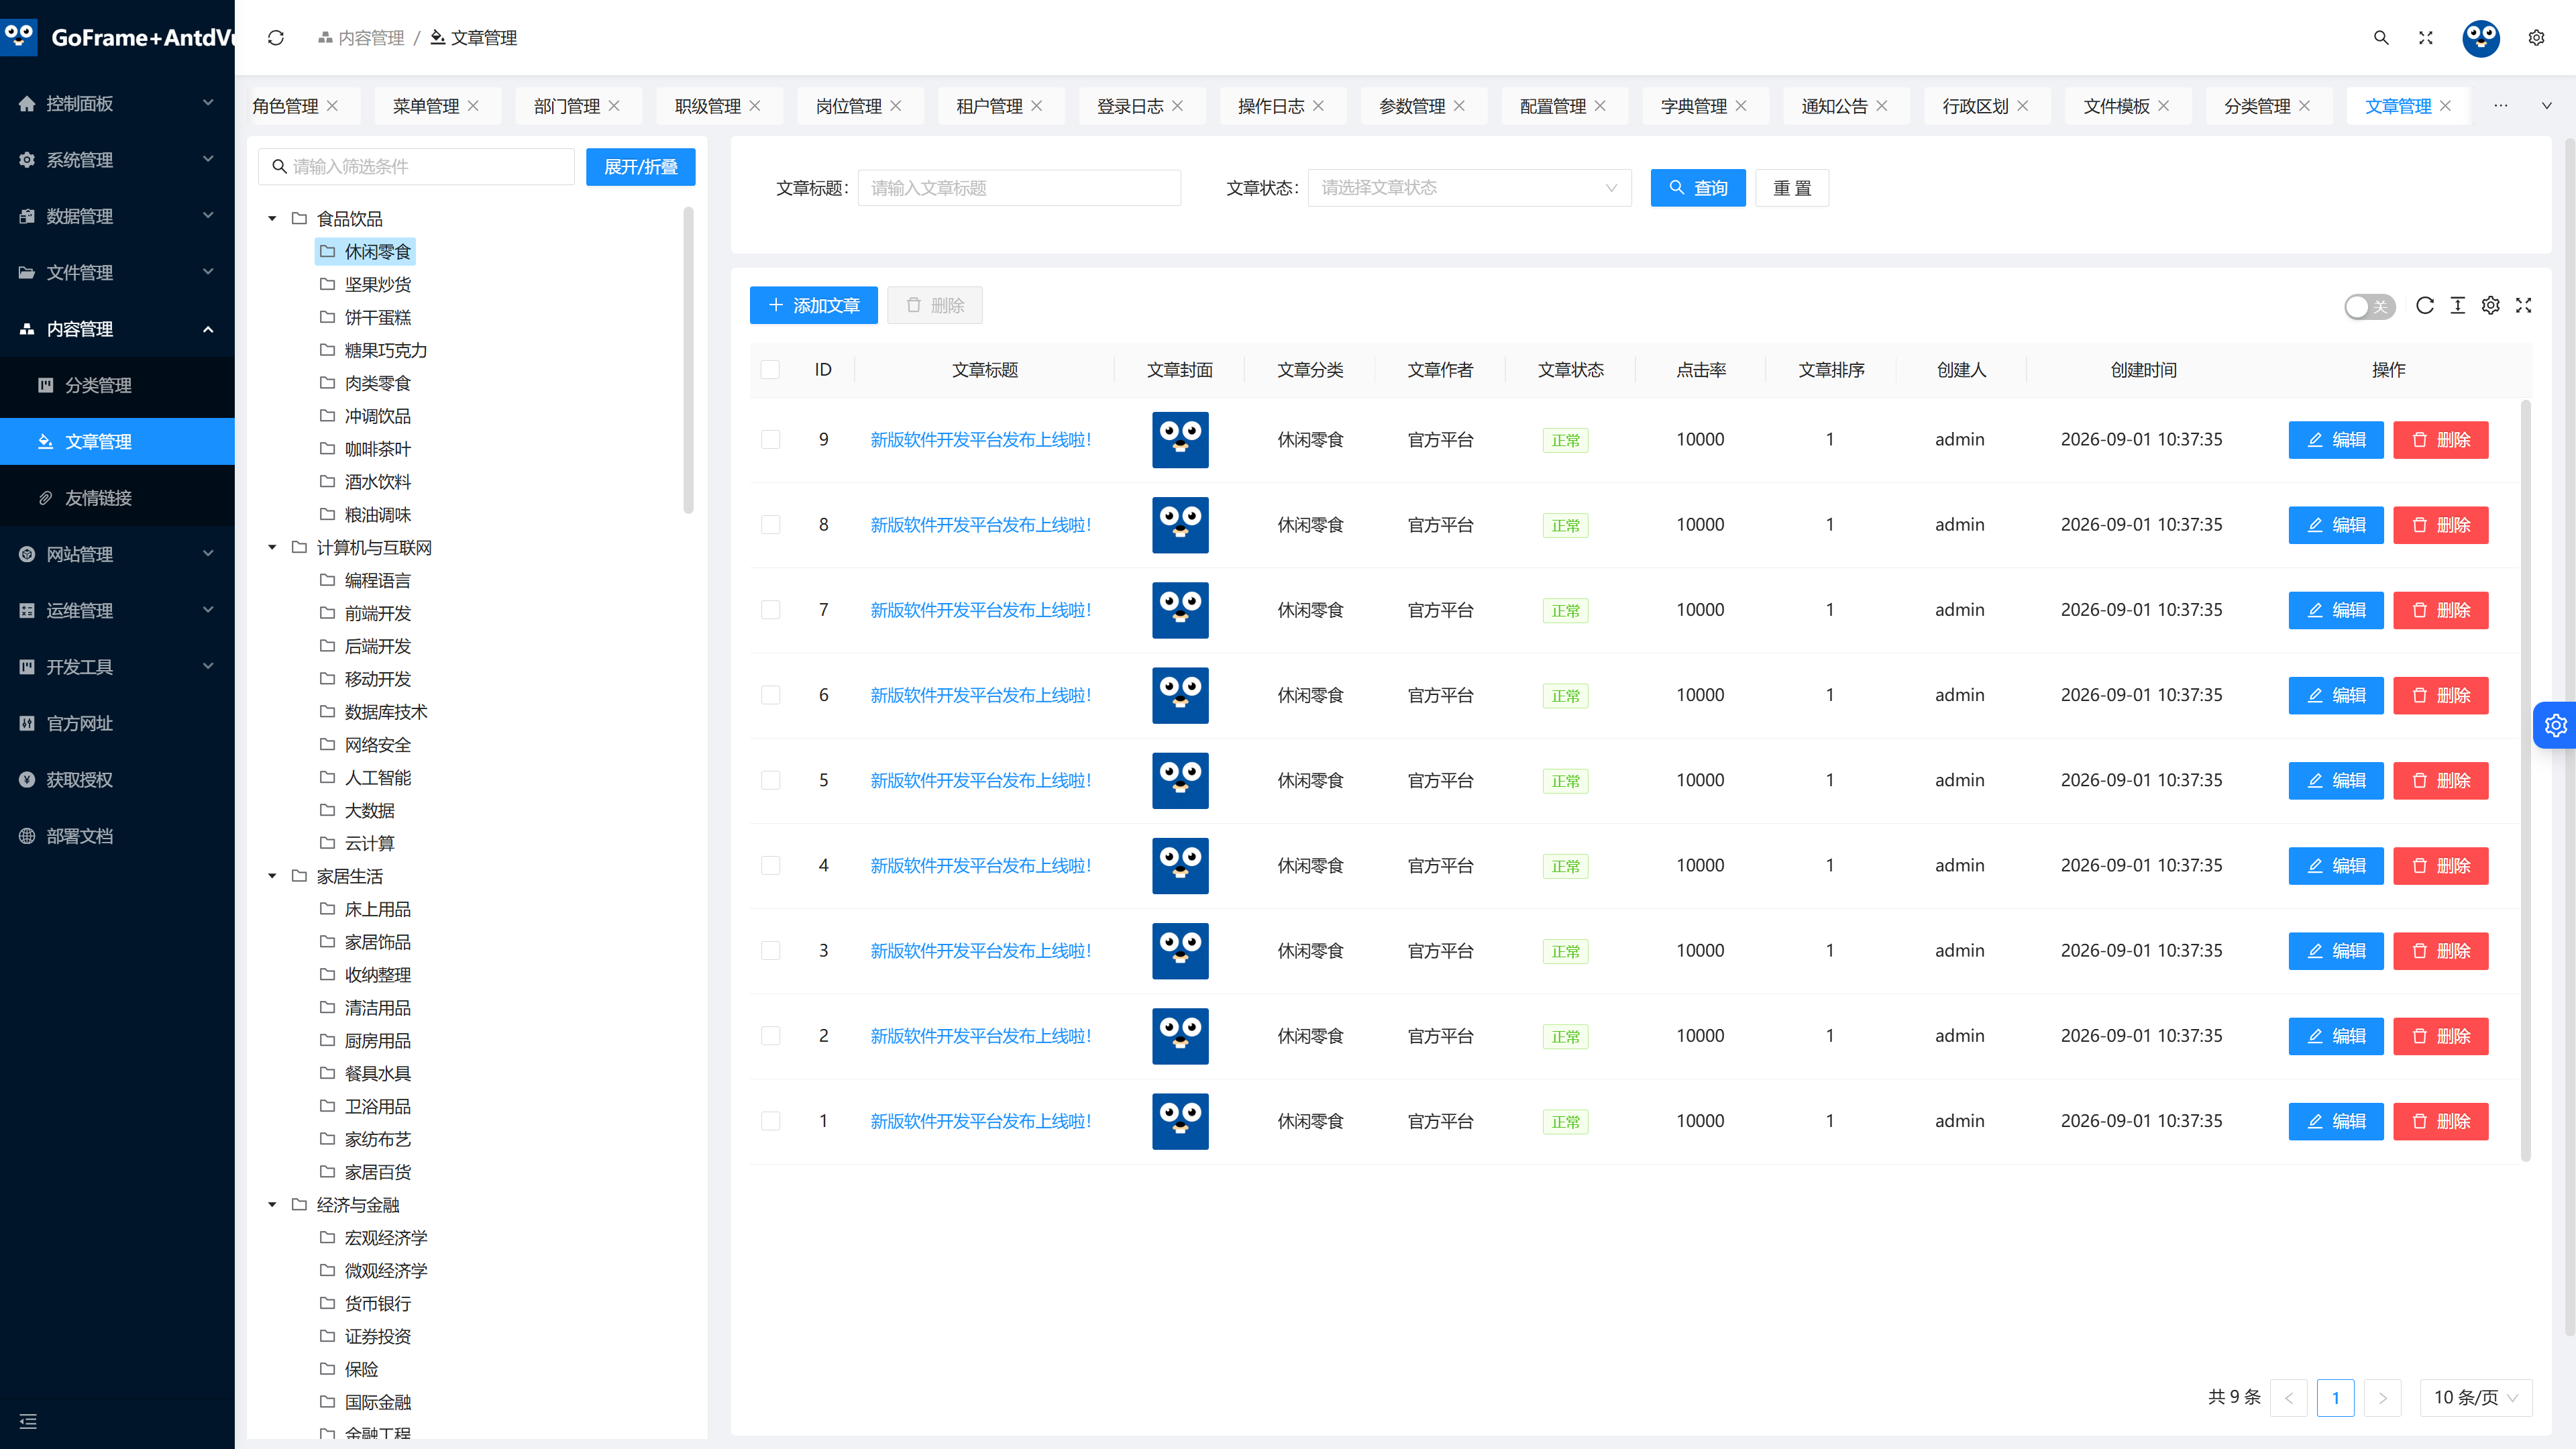Viewport: 2576px width, 1449px height.
Task: Open the floating blue theme settings button
Action: coord(2555,725)
